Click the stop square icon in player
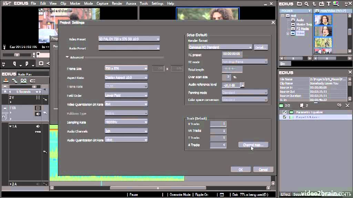This screenshot has width=353, height=198. 41,64
